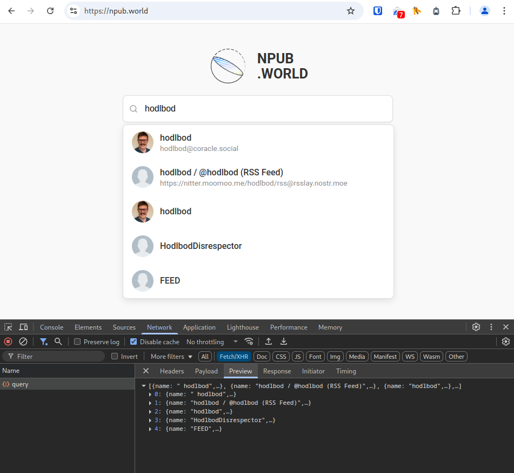Open the DevTools customize three-dot menu

491,327
